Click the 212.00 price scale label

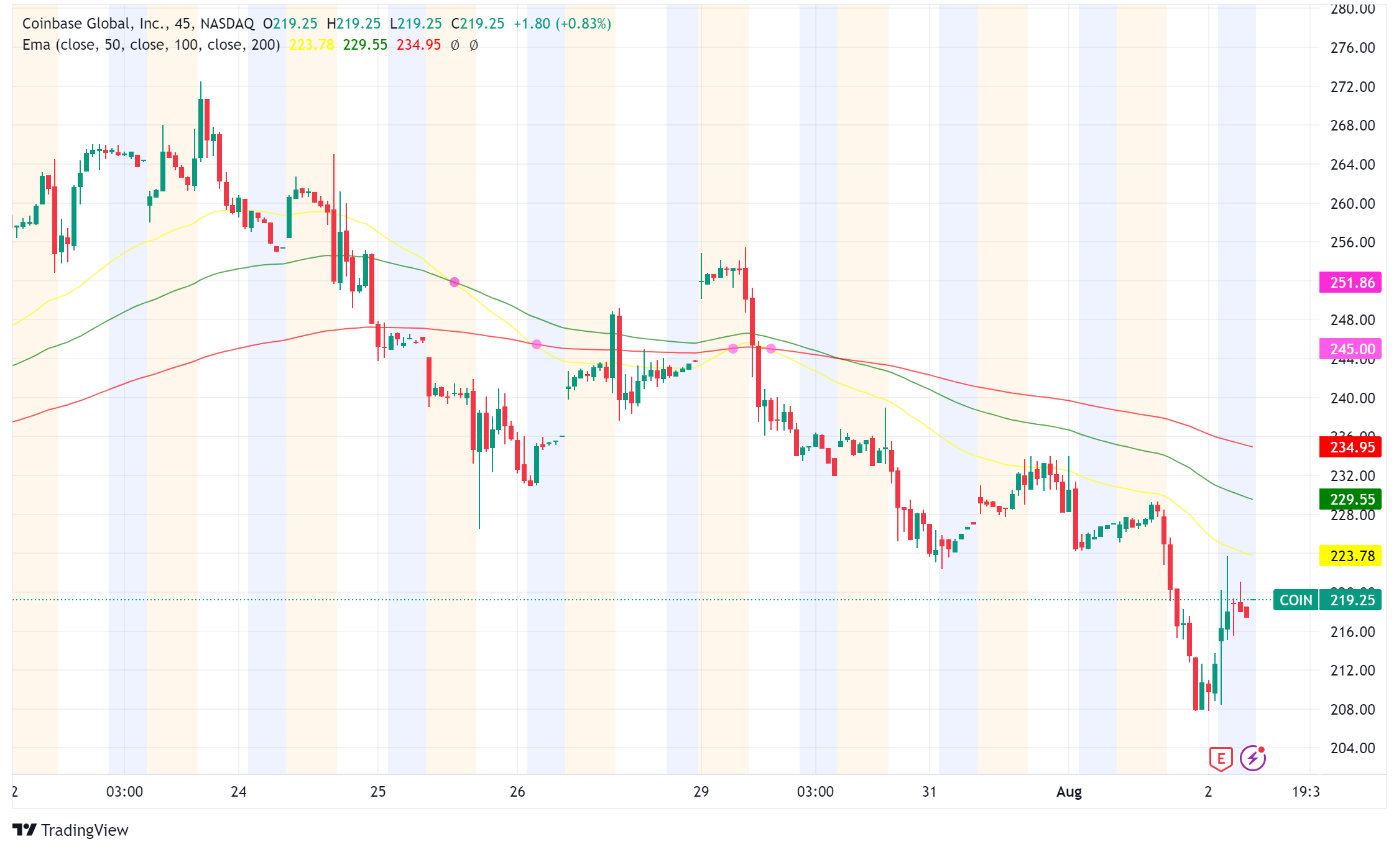click(1352, 671)
